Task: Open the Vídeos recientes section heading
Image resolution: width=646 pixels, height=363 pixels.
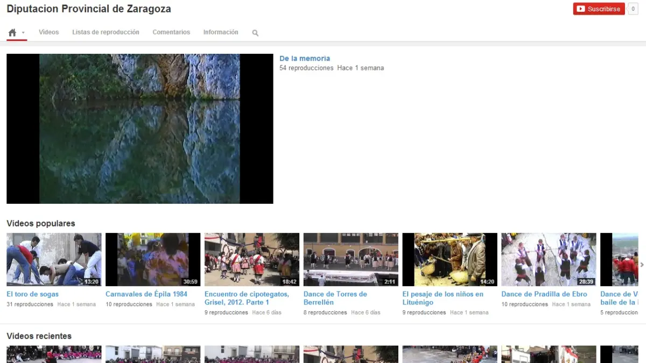Action: [x=39, y=336]
